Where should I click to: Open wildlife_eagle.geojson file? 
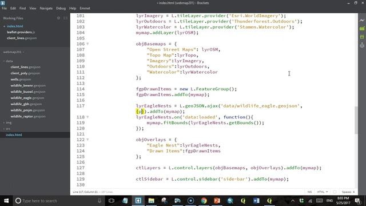pos(27,98)
